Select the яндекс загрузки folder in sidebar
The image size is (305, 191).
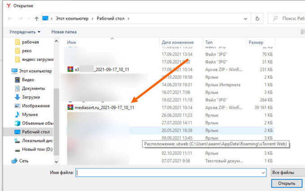click(x=38, y=59)
